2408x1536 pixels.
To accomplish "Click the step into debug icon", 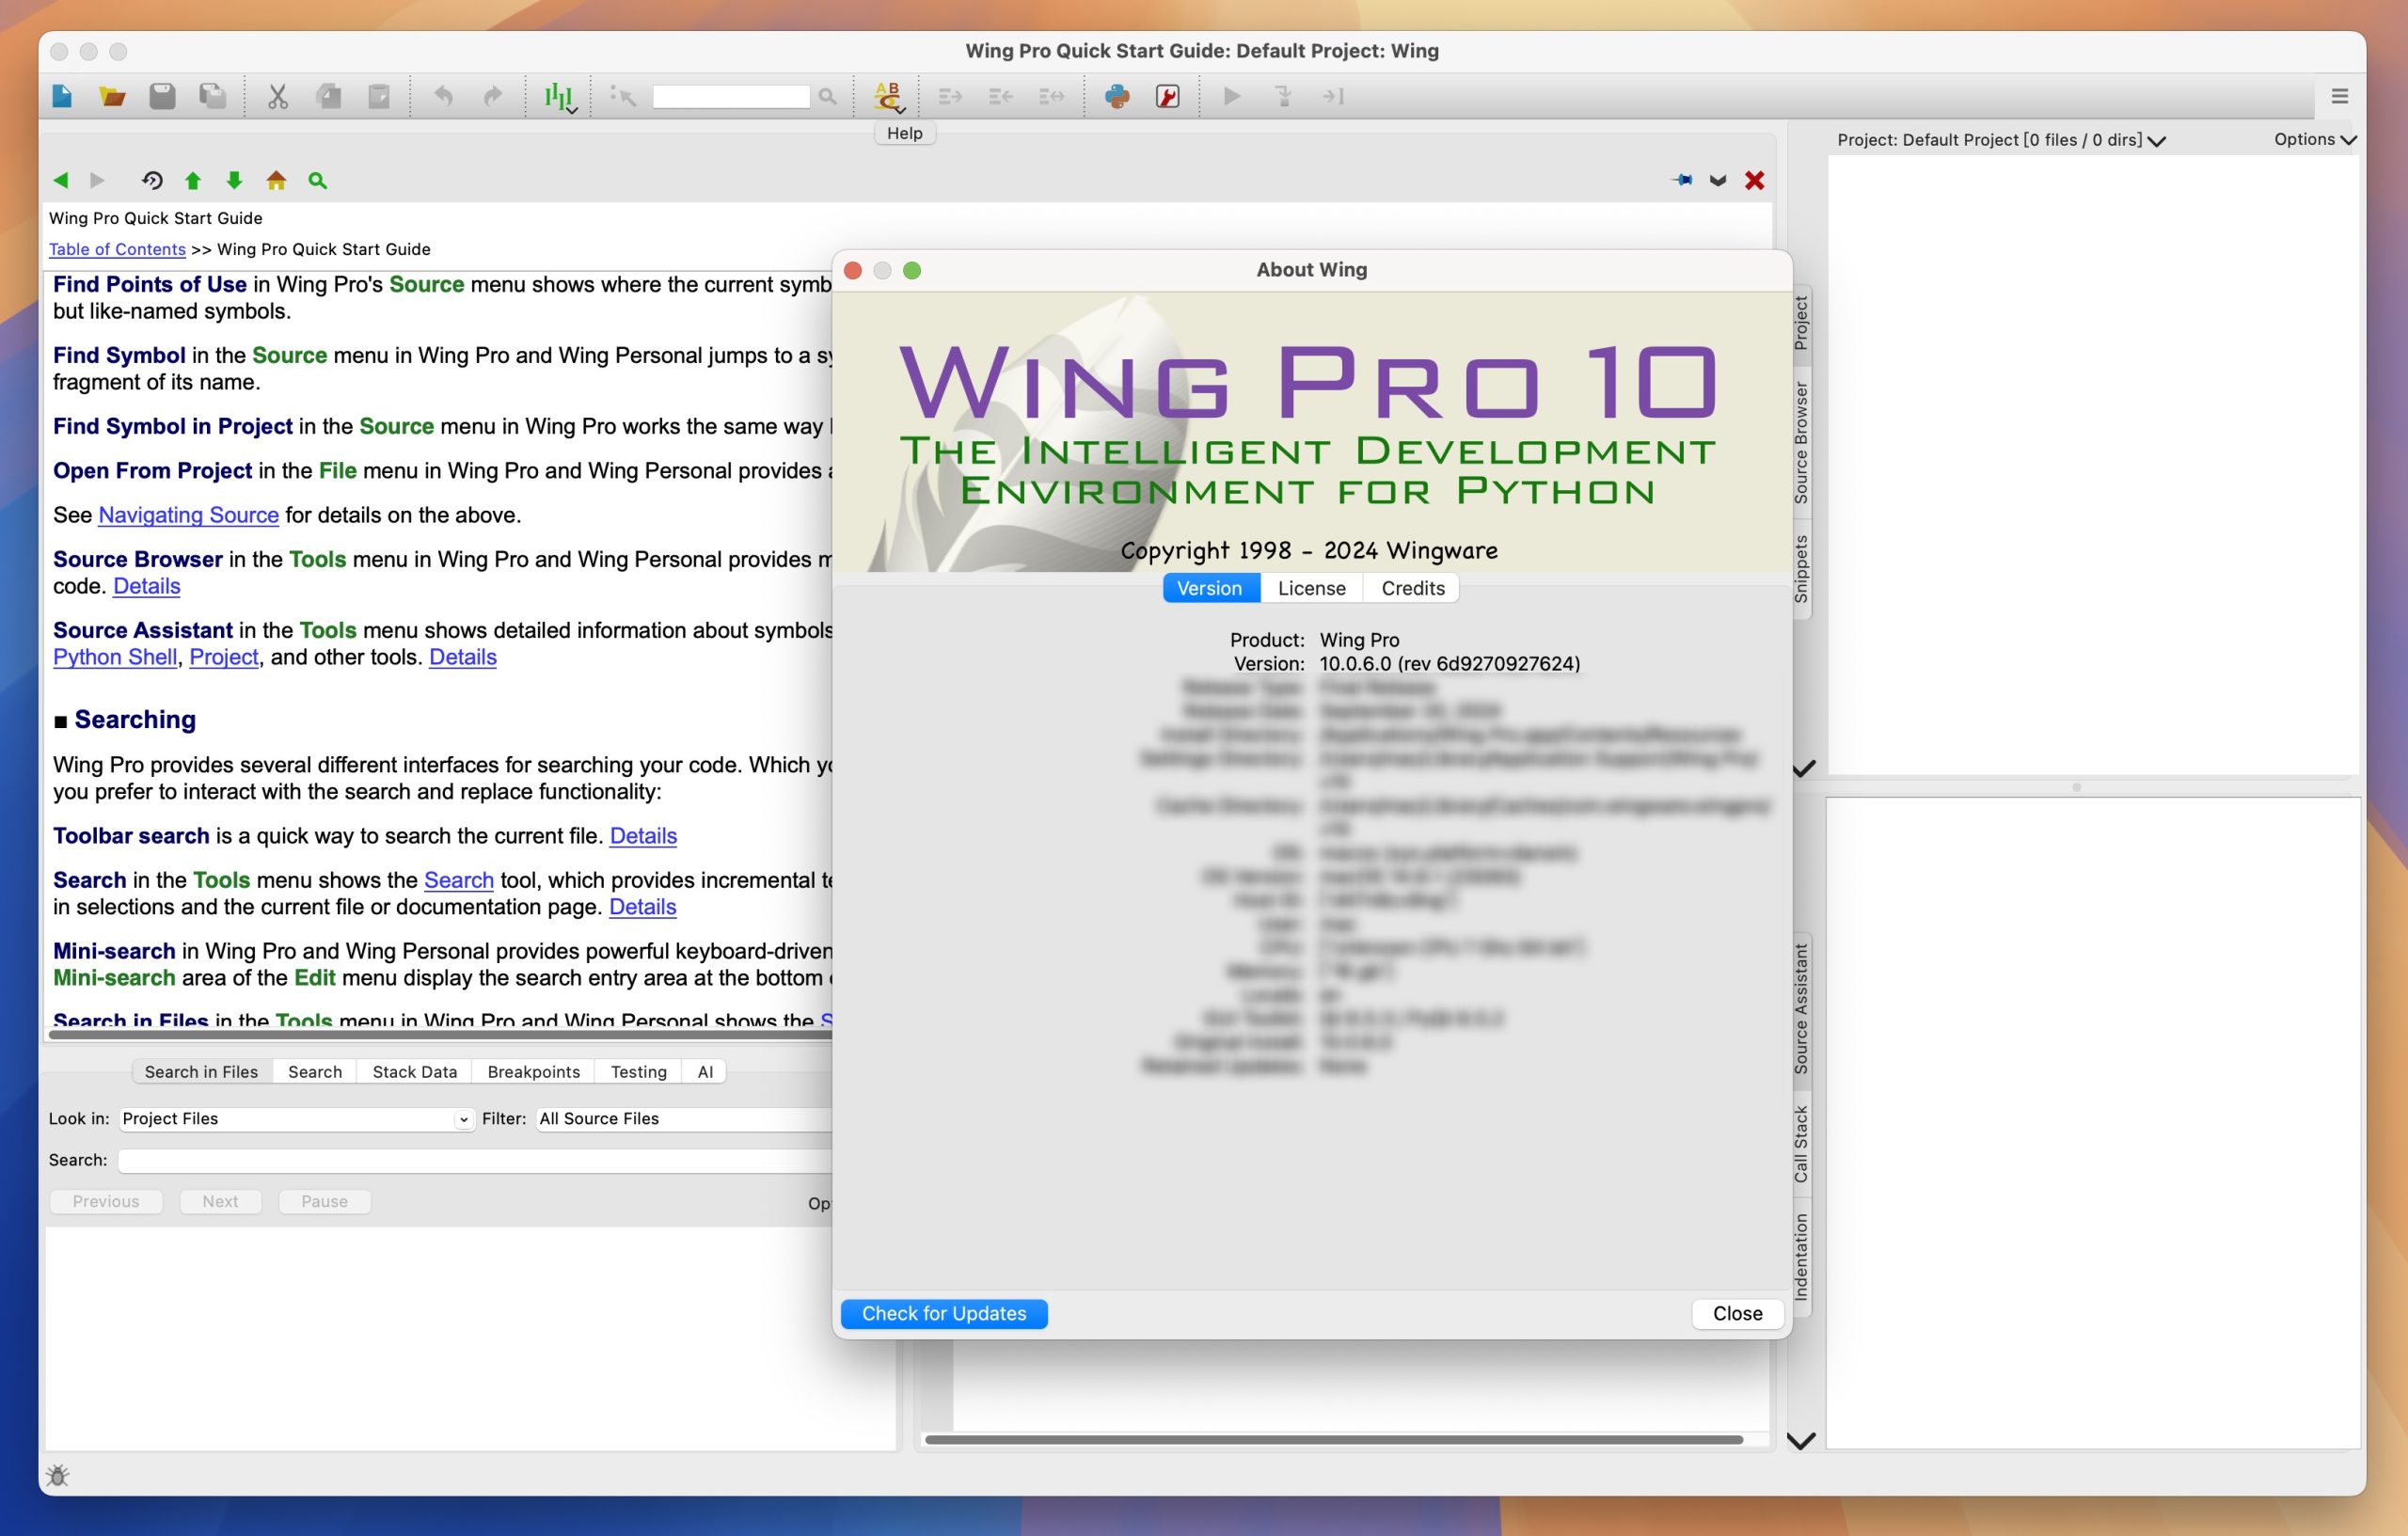I will coord(1283,96).
